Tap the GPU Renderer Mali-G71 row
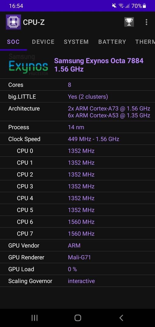Viewport: 155px width, 327px height. coord(77,257)
